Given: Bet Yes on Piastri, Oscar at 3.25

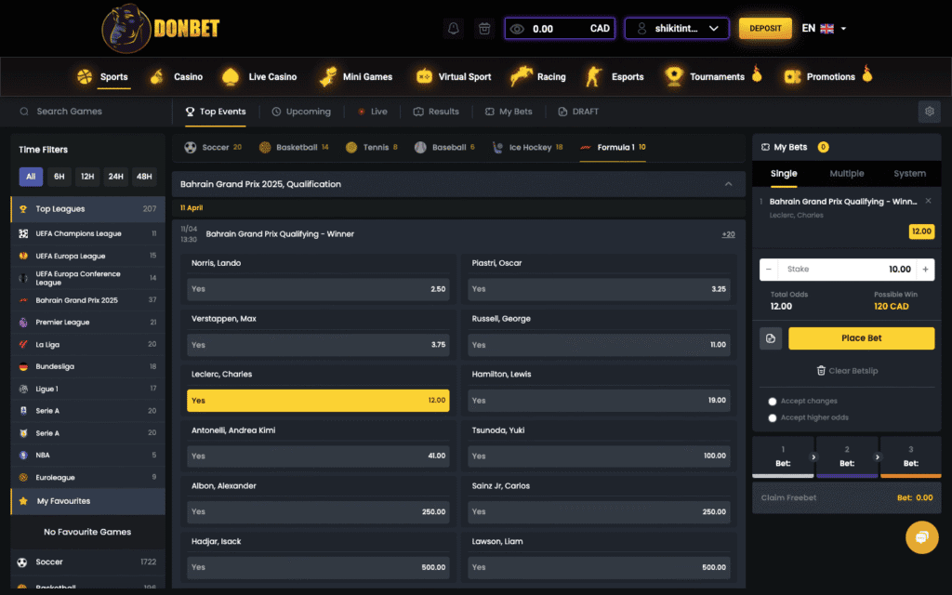Looking at the screenshot, I should [x=599, y=289].
